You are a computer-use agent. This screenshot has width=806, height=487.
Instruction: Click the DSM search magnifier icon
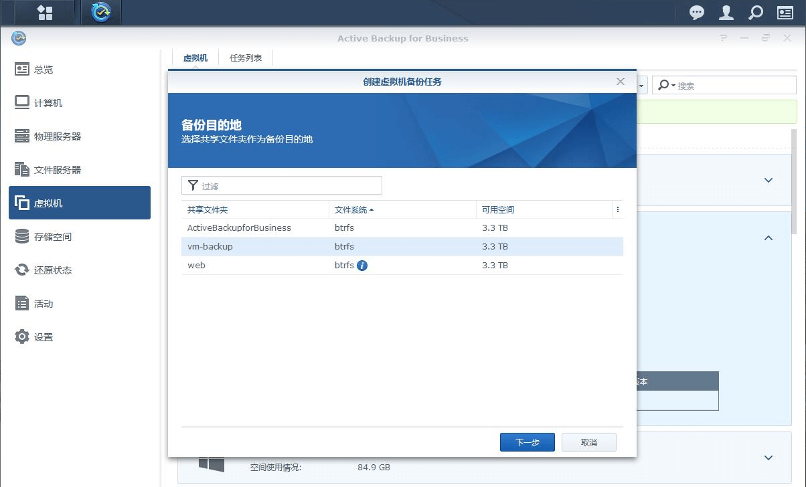pyautogui.click(x=756, y=13)
